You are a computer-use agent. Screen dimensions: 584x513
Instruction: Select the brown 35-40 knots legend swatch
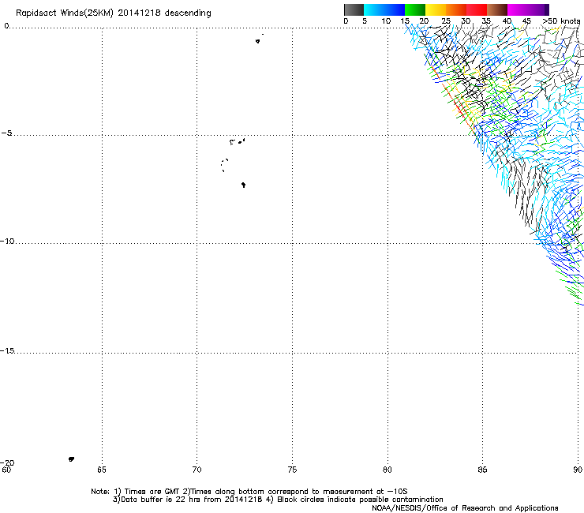click(x=497, y=9)
